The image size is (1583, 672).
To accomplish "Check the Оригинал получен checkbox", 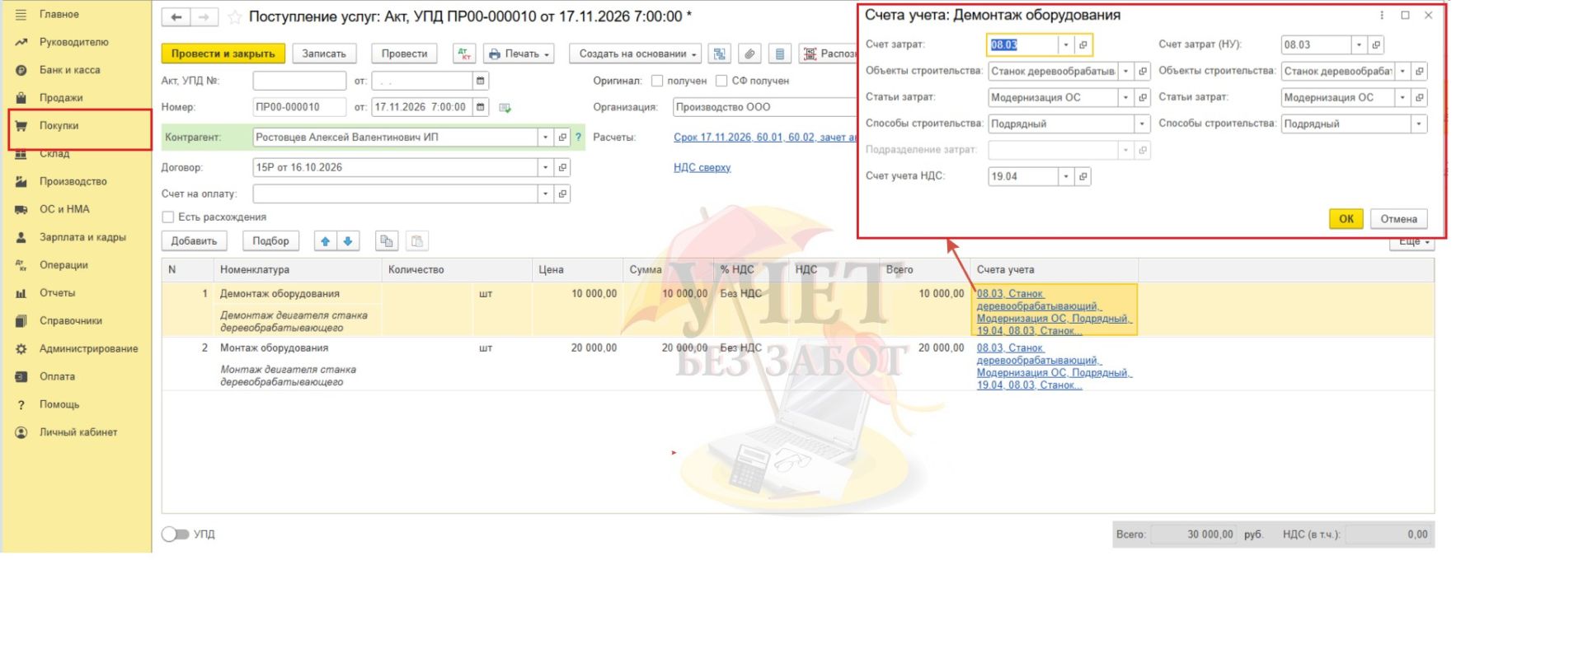I will click(657, 81).
